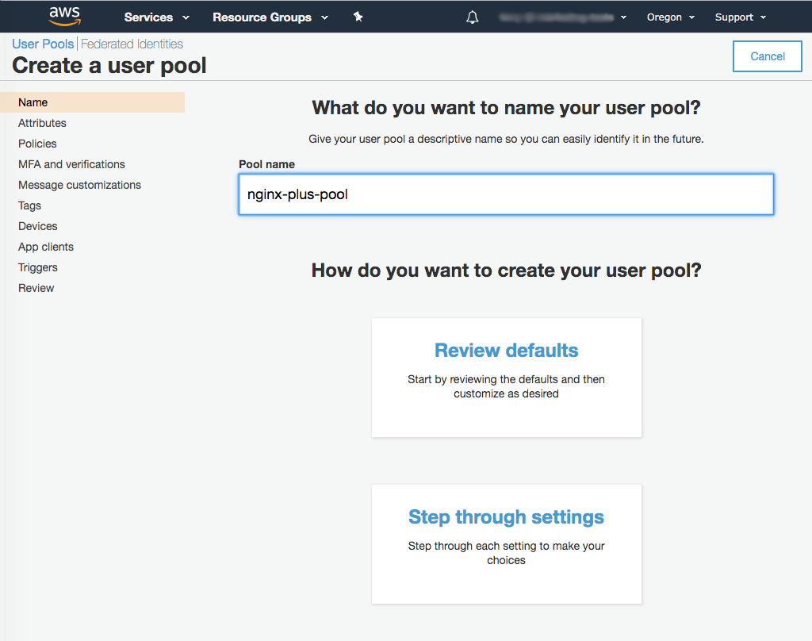
Task: Open the blurred account name menu
Action: [x=563, y=17]
